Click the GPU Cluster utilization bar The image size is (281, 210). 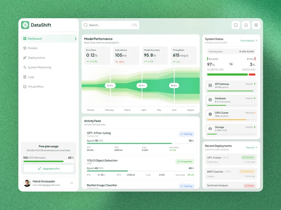[x=231, y=120]
